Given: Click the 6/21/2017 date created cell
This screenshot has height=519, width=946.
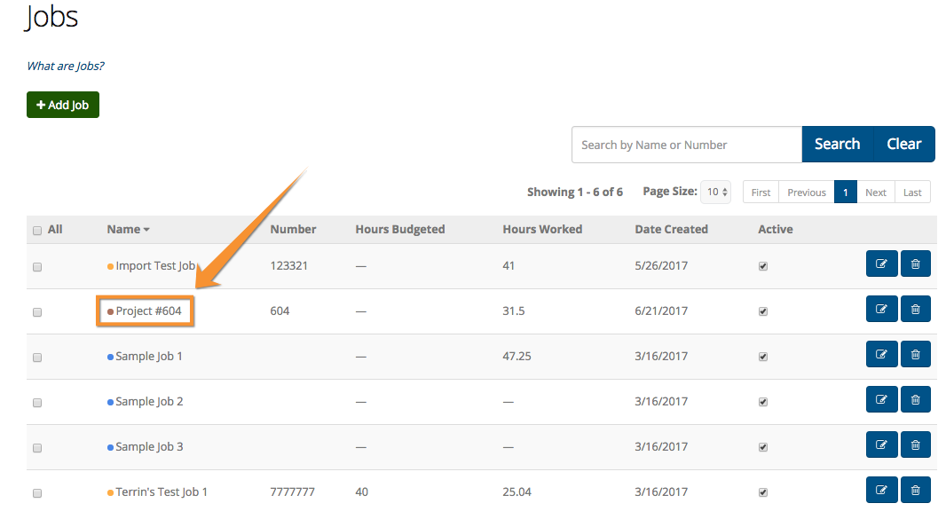Looking at the screenshot, I should tap(661, 311).
